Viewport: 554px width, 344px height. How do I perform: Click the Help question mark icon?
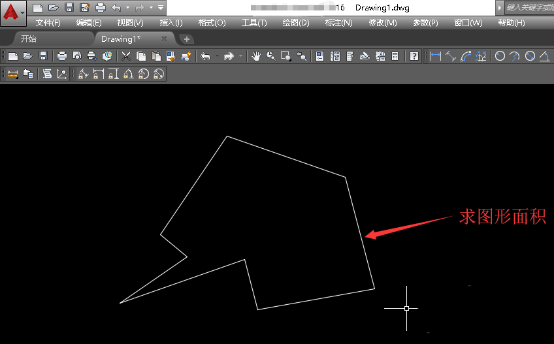[x=414, y=55]
